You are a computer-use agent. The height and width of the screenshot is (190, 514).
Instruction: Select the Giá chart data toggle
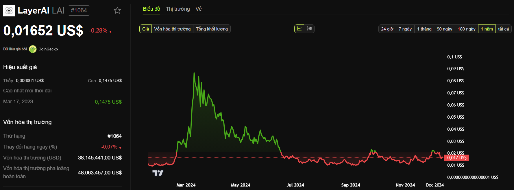(x=145, y=29)
